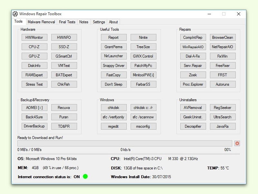Click the MinitoolPW[i] button
Screen dimensions: 258x194
tap(143, 75)
